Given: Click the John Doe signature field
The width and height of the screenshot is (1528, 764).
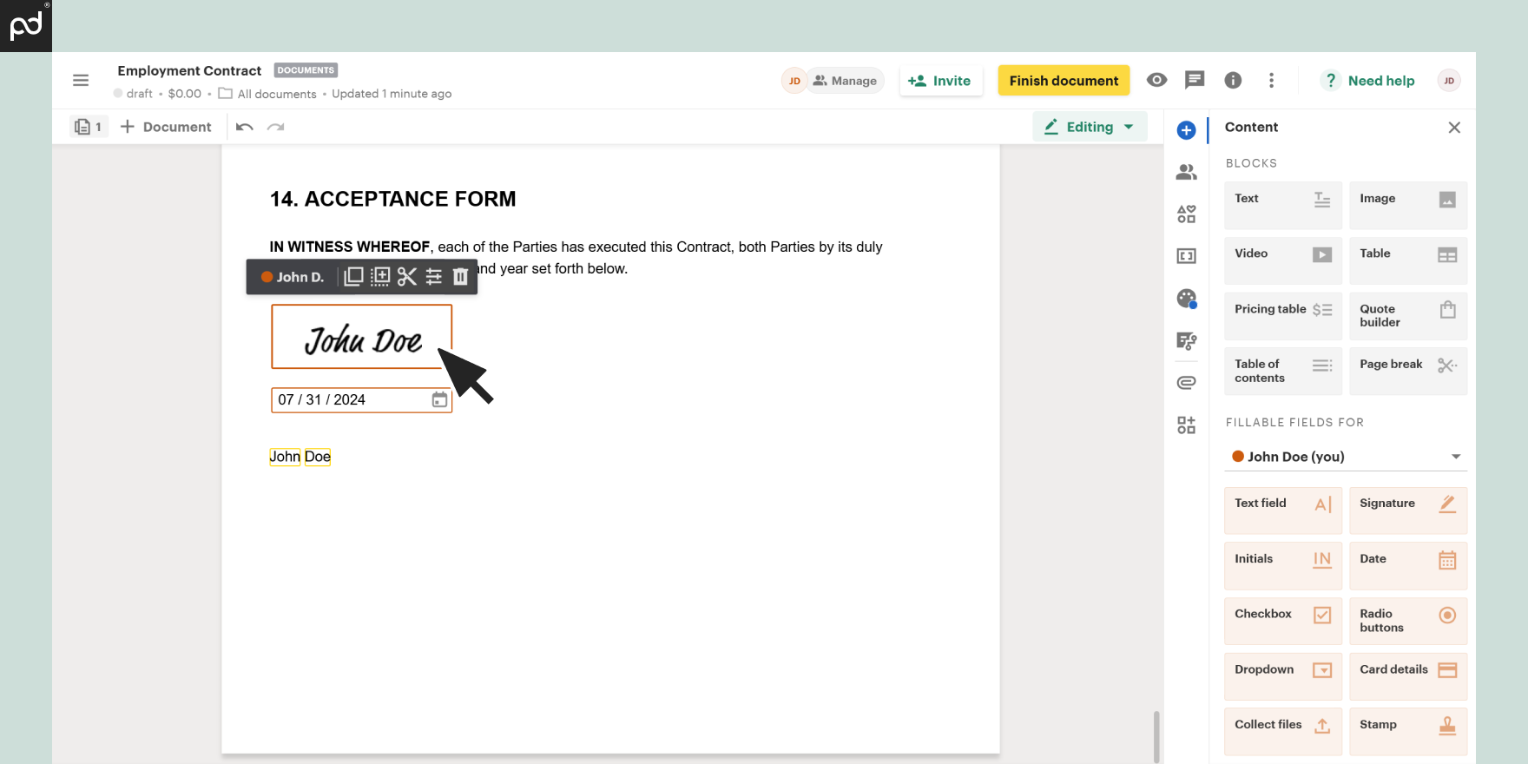Looking at the screenshot, I should [x=362, y=337].
